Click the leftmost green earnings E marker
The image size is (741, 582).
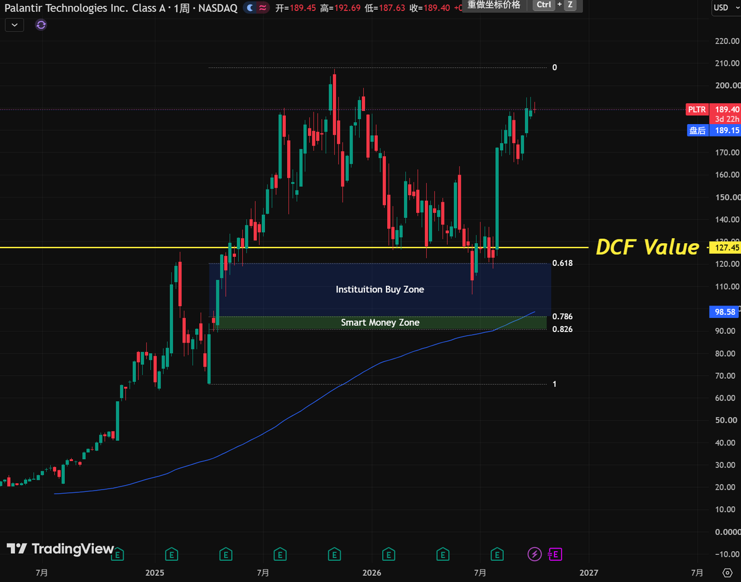coord(118,554)
